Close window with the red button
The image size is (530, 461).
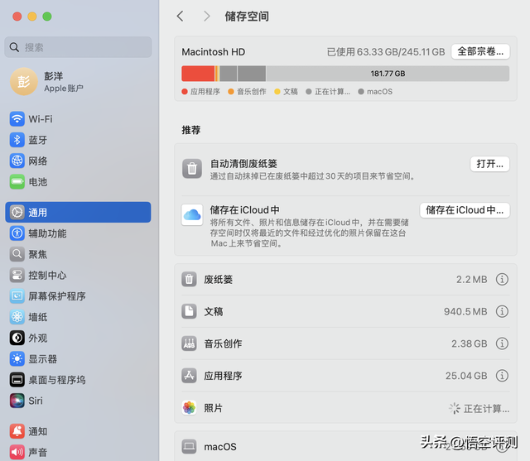click(17, 17)
